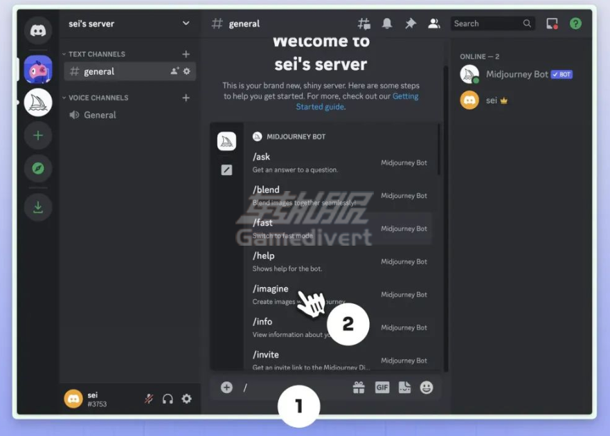Open the Threads icon in header
610x436 pixels.
(364, 24)
